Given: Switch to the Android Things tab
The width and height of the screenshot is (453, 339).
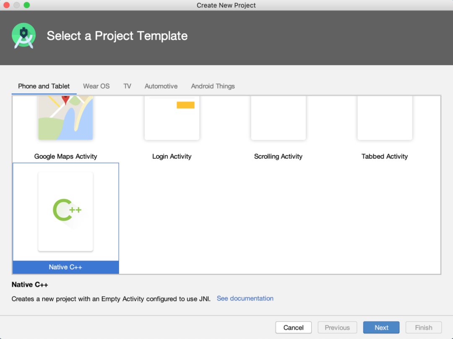Looking at the screenshot, I should [213, 86].
